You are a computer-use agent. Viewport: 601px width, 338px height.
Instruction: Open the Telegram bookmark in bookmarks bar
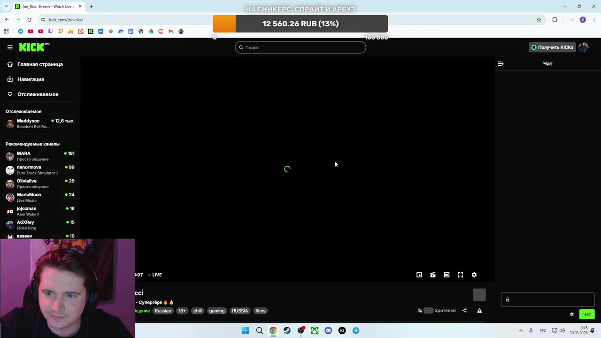(x=21, y=31)
